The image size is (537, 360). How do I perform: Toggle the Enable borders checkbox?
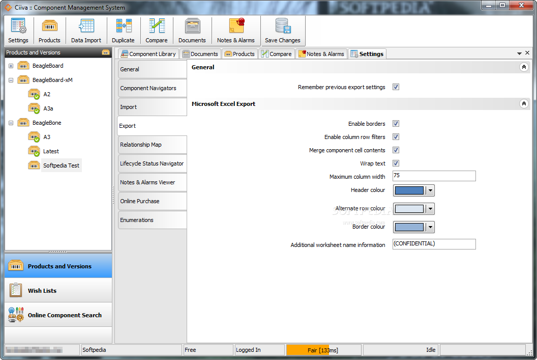pos(396,124)
